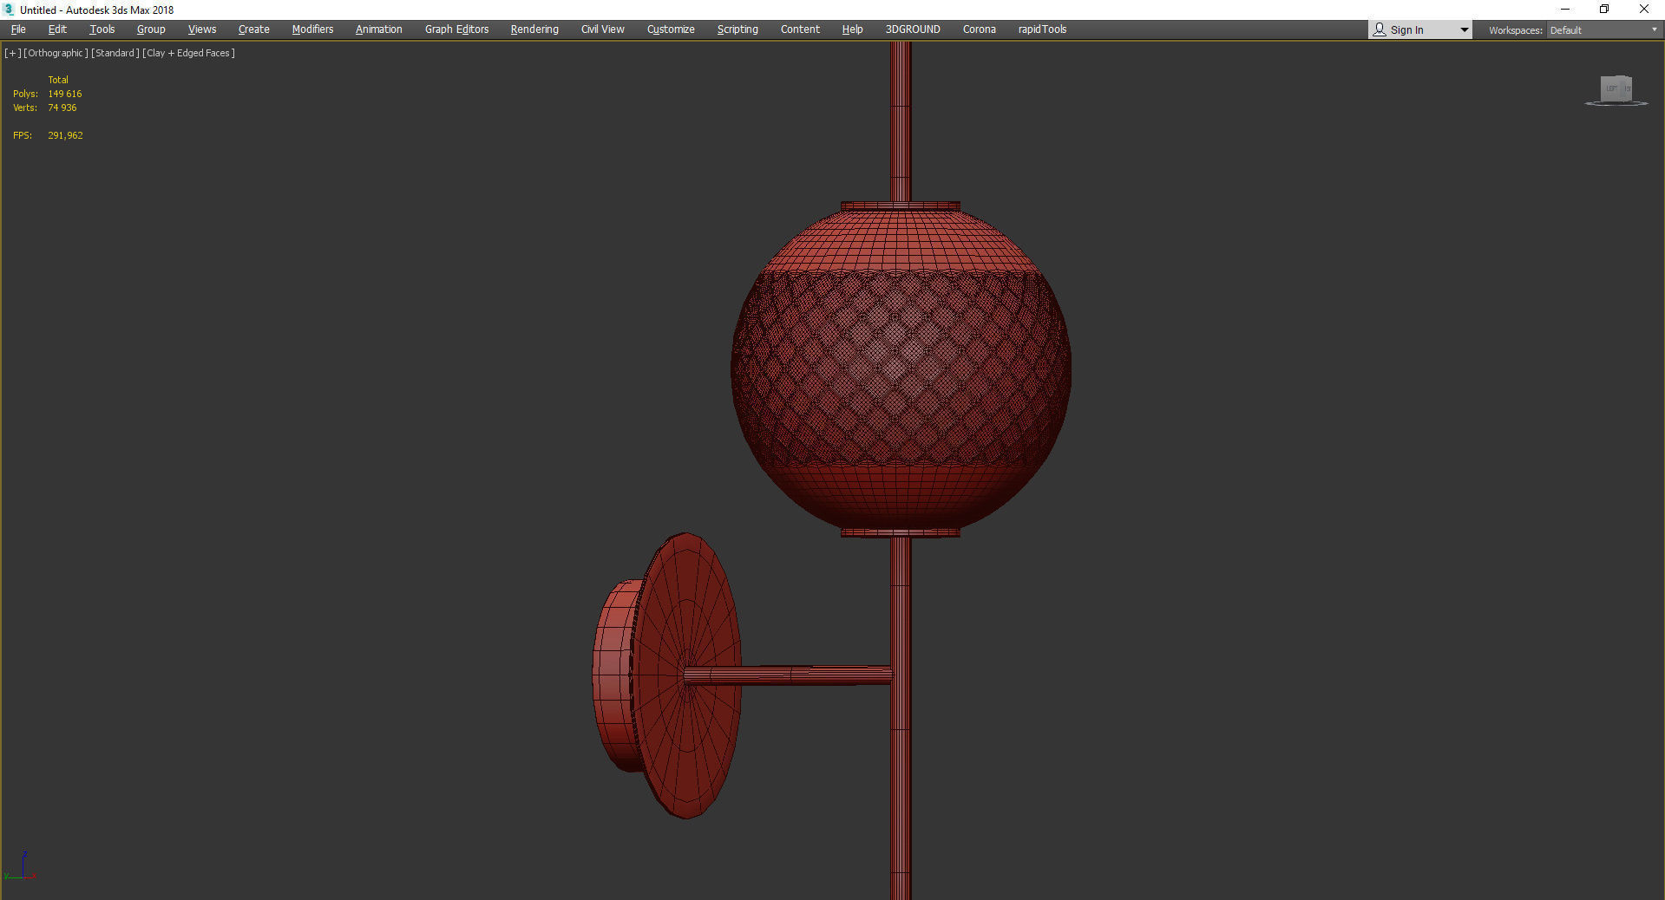1665x900 pixels.
Task: Click the Clay + Edged Faces label
Action: tap(189, 53)
